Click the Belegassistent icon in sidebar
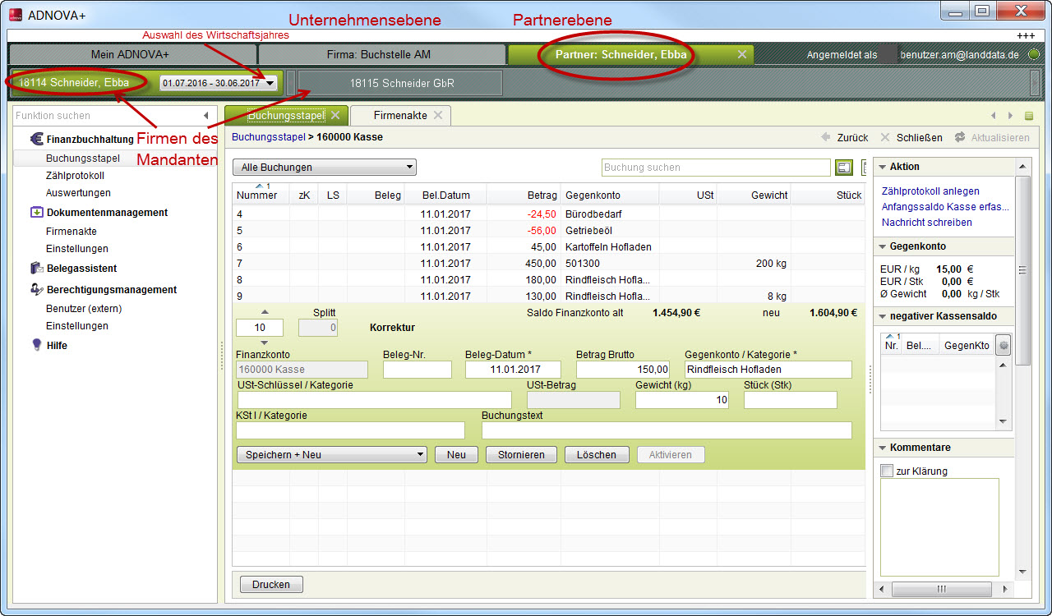1052x616 pixels. click(36, 269)
